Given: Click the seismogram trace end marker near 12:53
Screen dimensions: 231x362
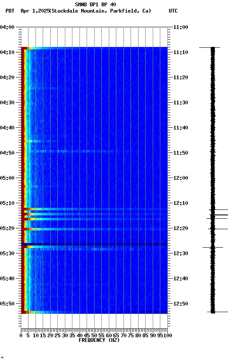Looking at the screenshot, I should click(x=217, y=312).
